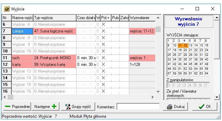
Task: Select row number 13 header
Action: point(7,71)
